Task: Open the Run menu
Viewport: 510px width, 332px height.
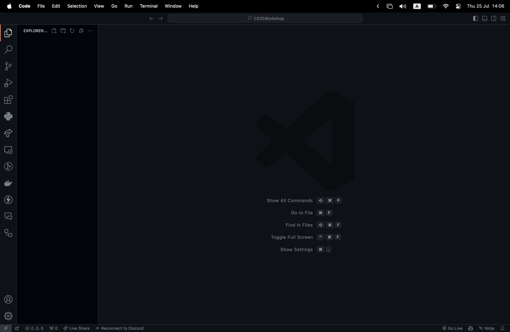Action: click(x=128, y=6)
